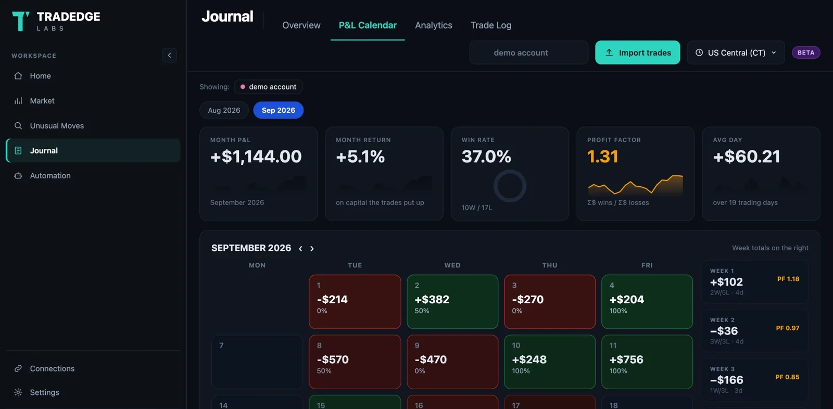Viewport: 833px width, 409px height.
Task: Open the Connections page
Action: pyautogui.click(x=93, y=368)
